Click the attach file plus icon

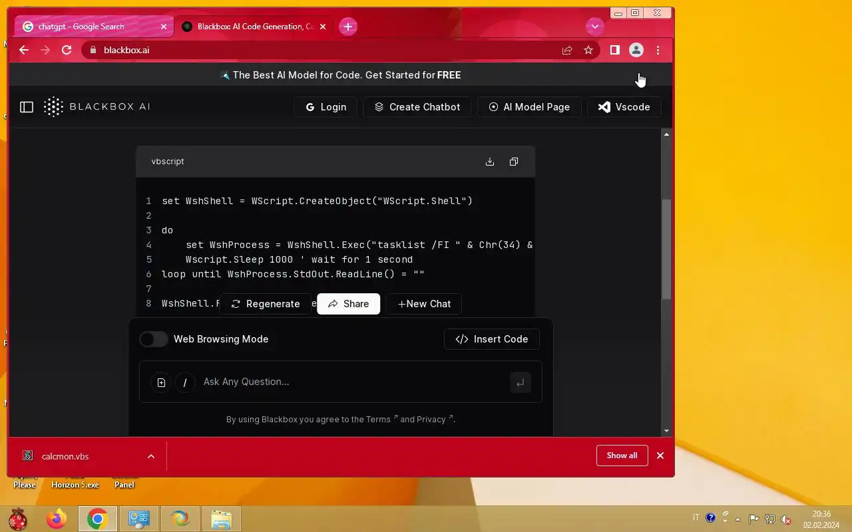click(161, 382)
